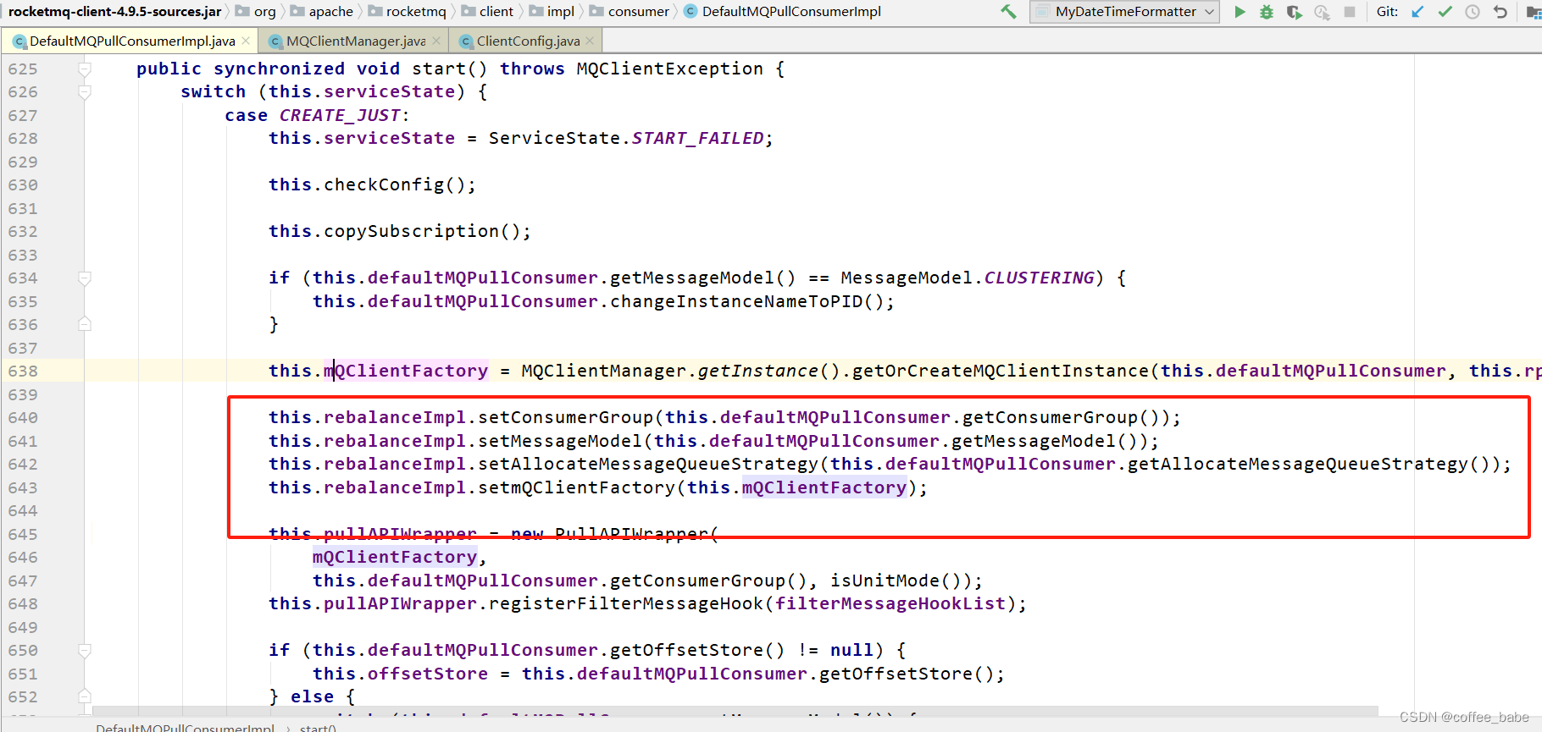Click fold marker at line 652
The width and height of the screenshot is (1542, 732).
85,696
